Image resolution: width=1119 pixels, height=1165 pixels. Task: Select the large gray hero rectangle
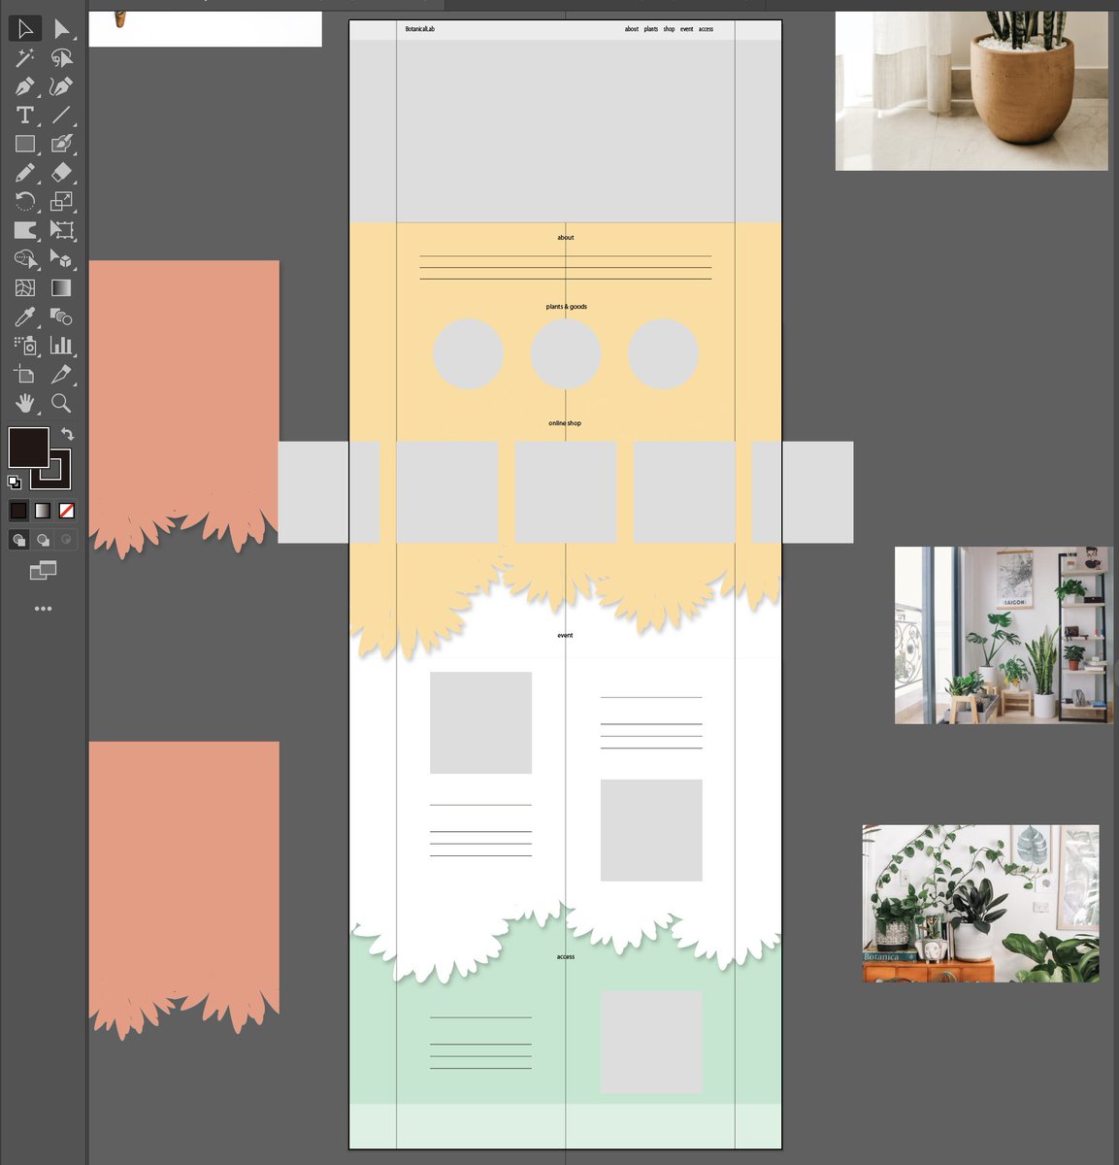pos(565,131)
